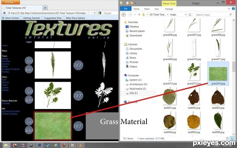Open the address bar path dropdown

pyautogui.click(x=186, y=15)
